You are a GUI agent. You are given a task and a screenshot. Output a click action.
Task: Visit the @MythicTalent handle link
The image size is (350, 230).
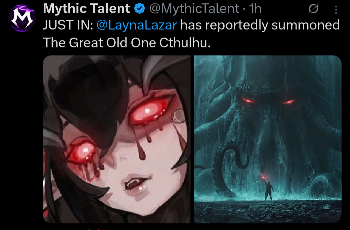pyautogui.click(x=194, y=8)
